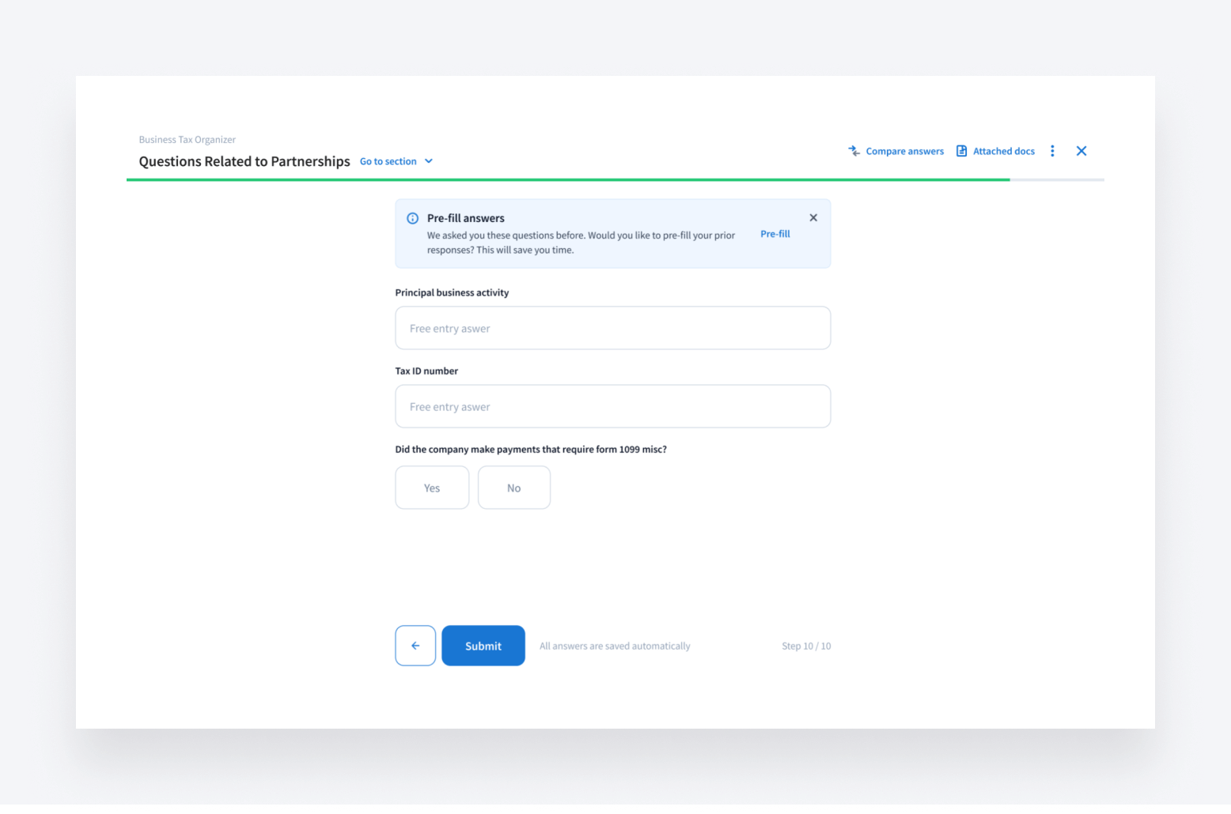Dismiss the Pre-fill answers banner
This screenshot has width=1231, height=814.
point(813,218)
